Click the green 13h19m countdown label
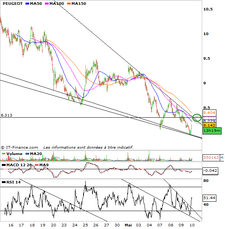Viewport: 225px width, 229px height. point(212,131)
